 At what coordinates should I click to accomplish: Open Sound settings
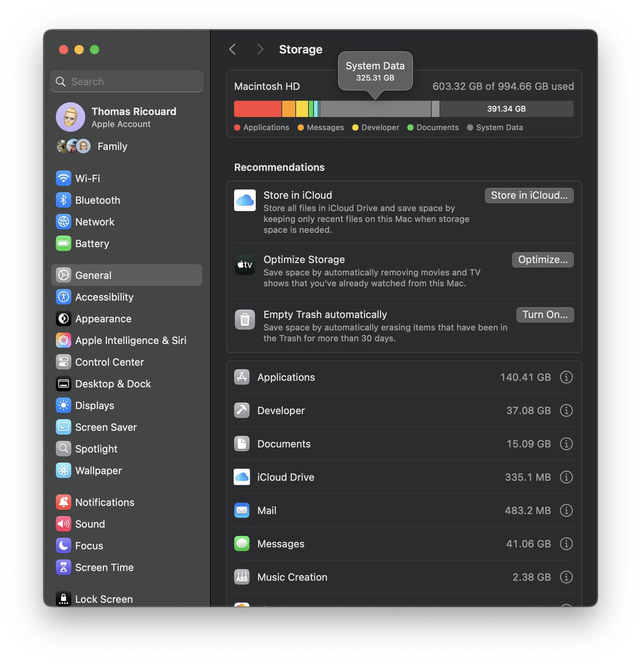point(127,524)
